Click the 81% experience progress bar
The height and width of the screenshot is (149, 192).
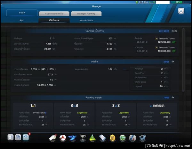coord(178,2)
